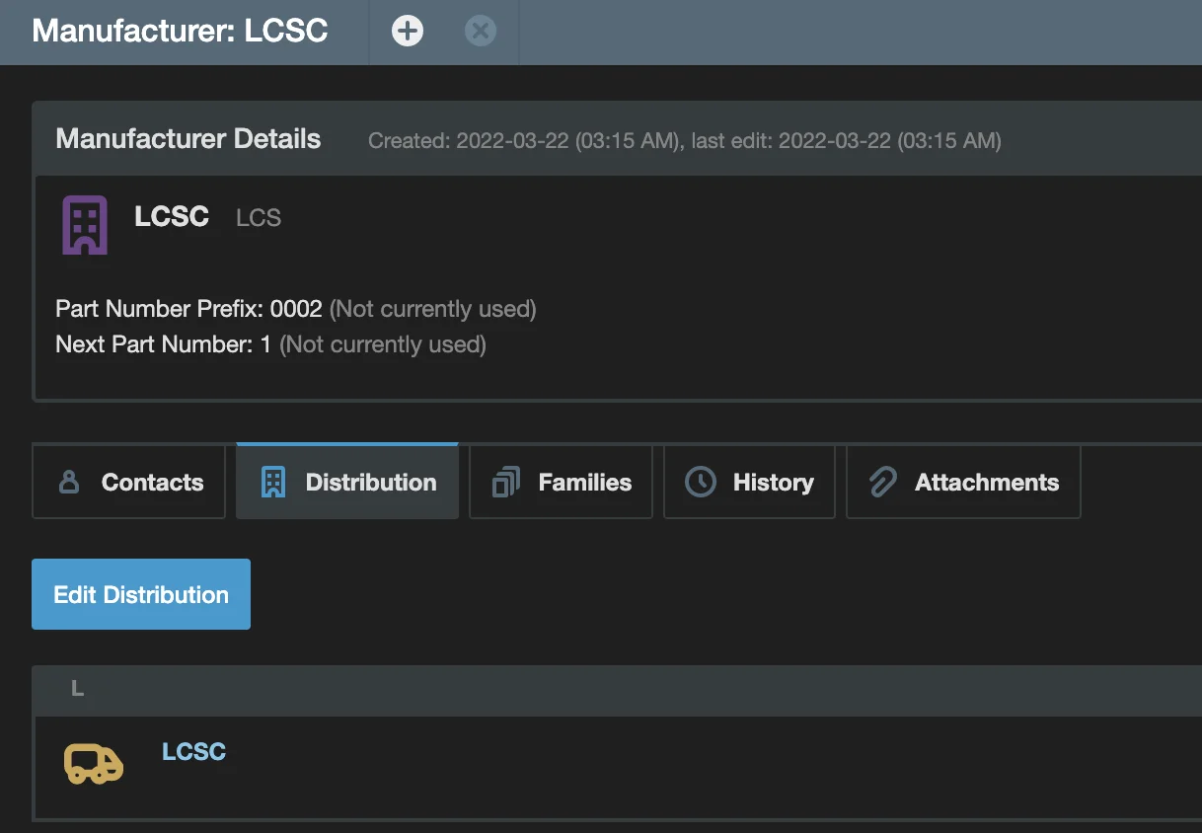Open the LCSC distributor link
1202x833 pixels.
tap(193, 752)
